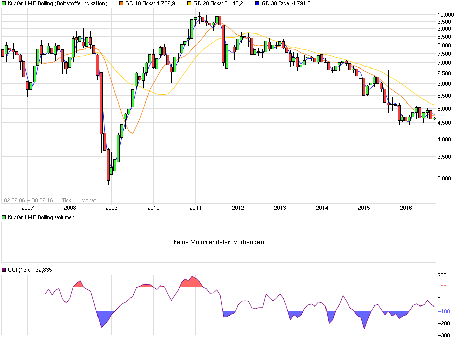Click the CCI axis value -300
The height and width of the screenshot is (340, 457).
(444, 335)
